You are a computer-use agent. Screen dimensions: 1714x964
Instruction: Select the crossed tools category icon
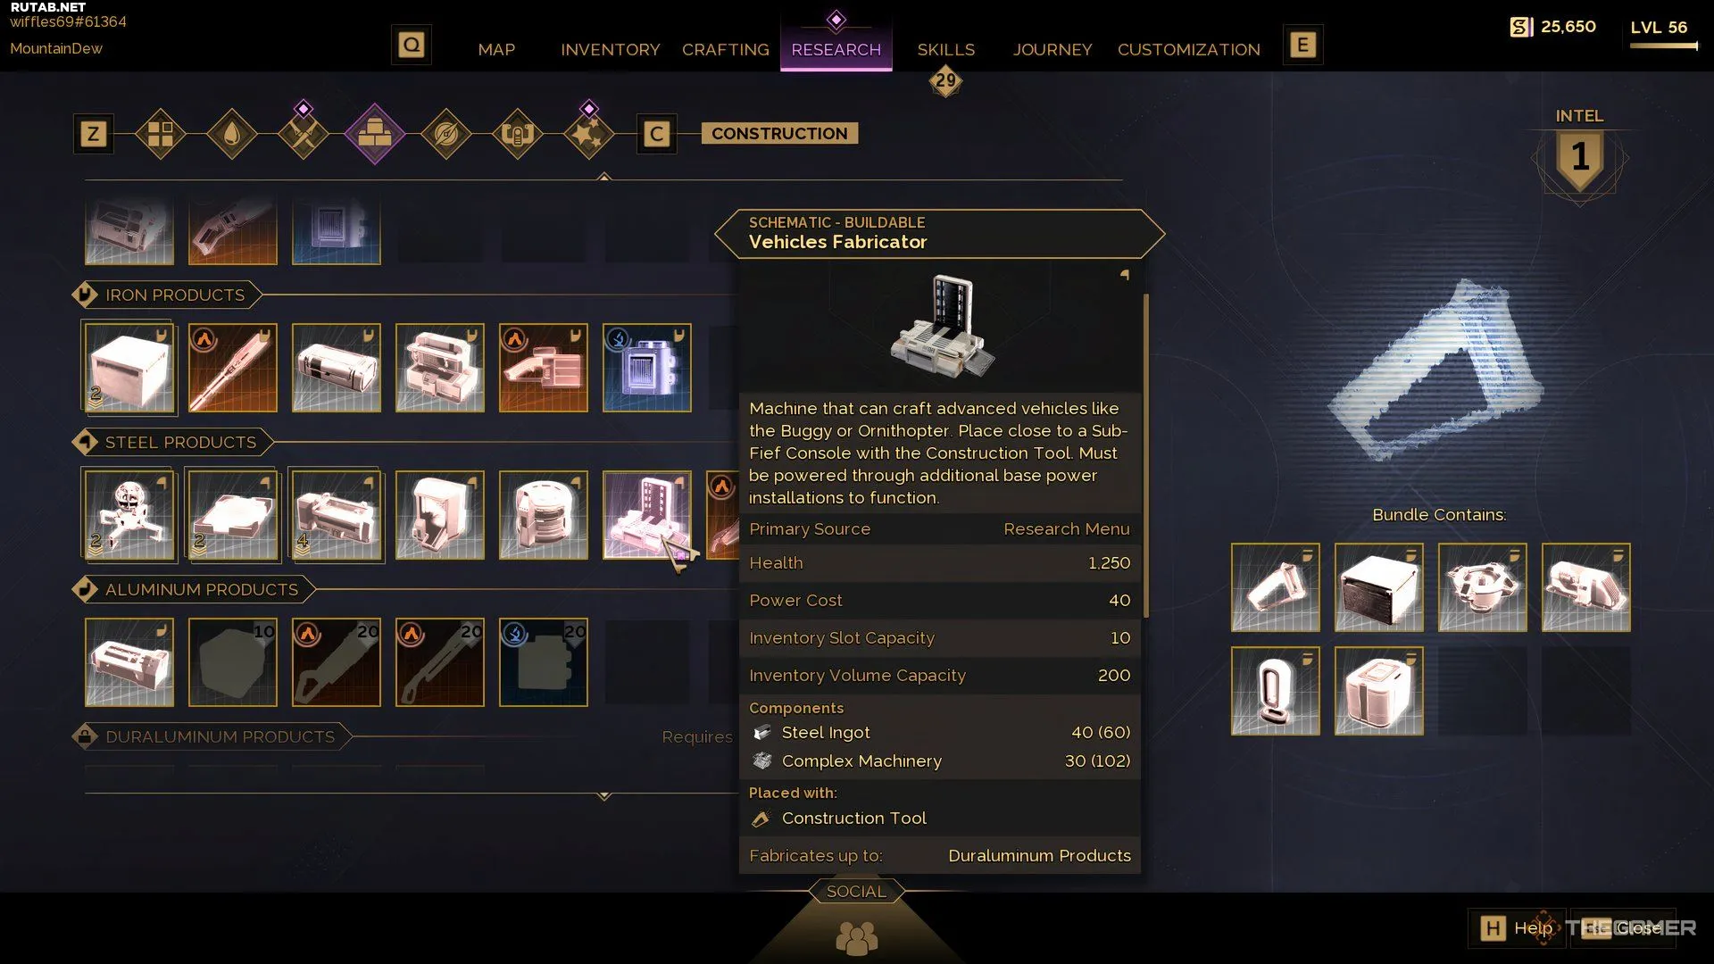pyautogui.click(x=304, y=134)
